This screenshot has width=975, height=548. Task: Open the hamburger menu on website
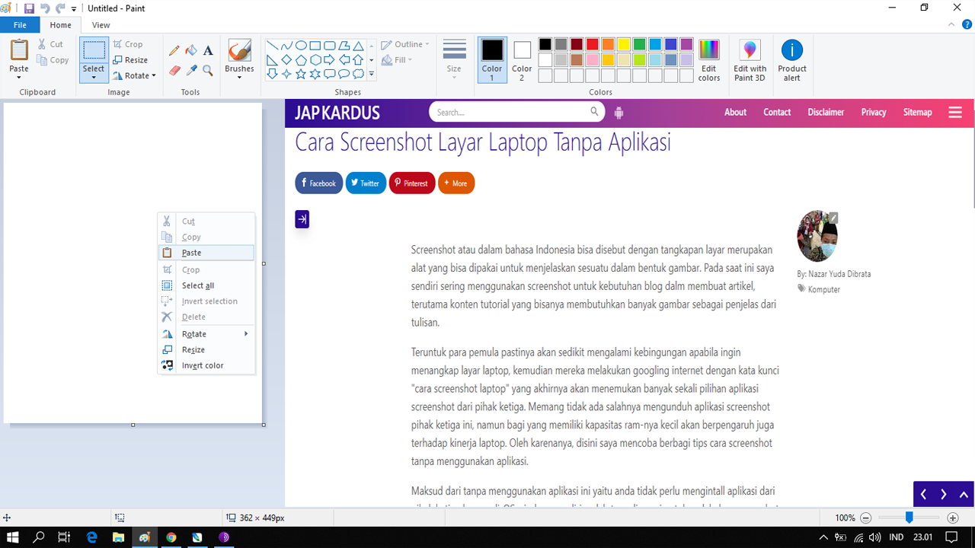[x=955, y=112]
